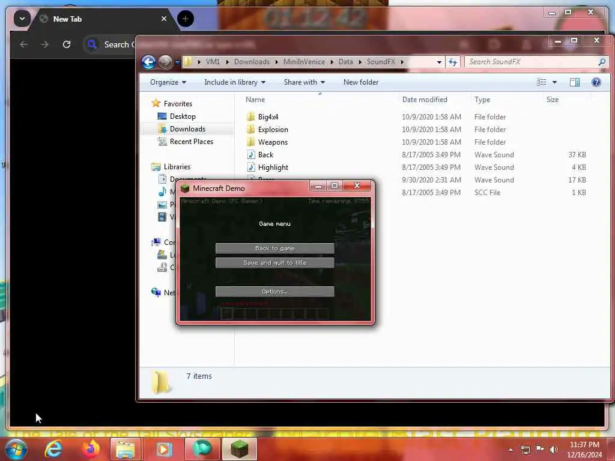This screenshot has height=461, width=615.
Task: Click the Minecraft Demo title icon
Action: point(185,188)
